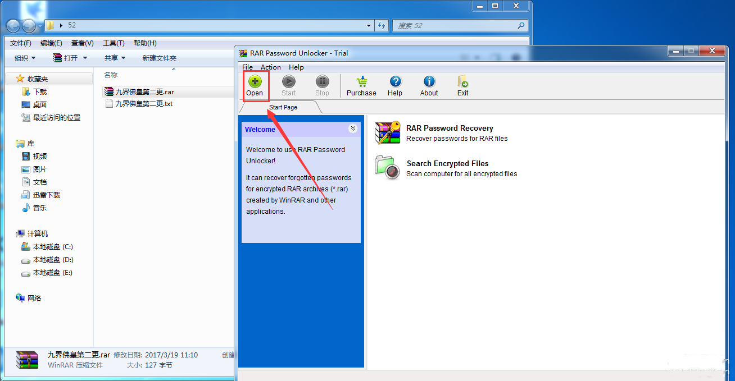Click the Purchase shopping cart icon
The image size is (735, 381).
tap(361, 82)
